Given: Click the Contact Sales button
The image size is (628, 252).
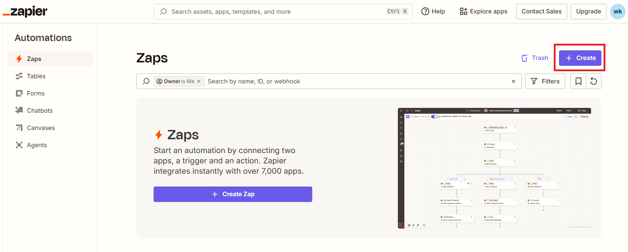Looking at the screenshot, I should (541, 11).
